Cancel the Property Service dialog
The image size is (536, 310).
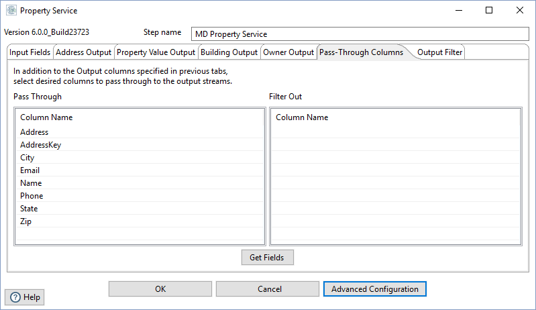coord(268,289)
